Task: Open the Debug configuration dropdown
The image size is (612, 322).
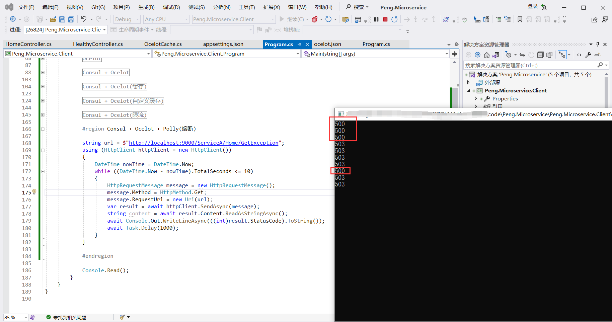Action: pyautogui.click(x=127, y=19)
